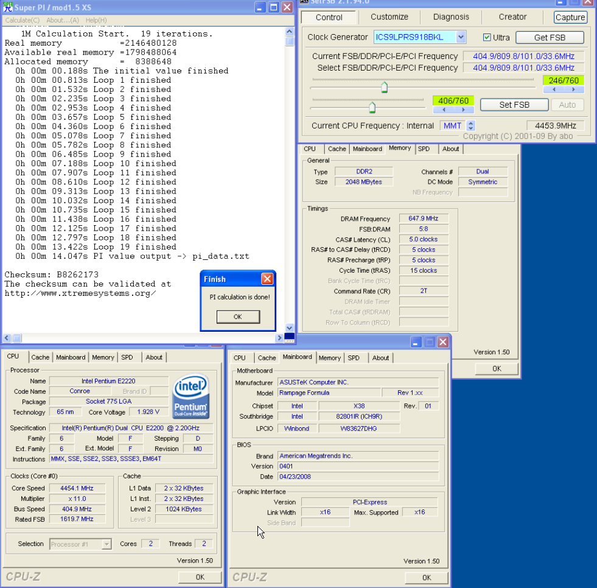
Task: Click the FSB:DRAM 5:8 ratio value
Action: [424, 229]
